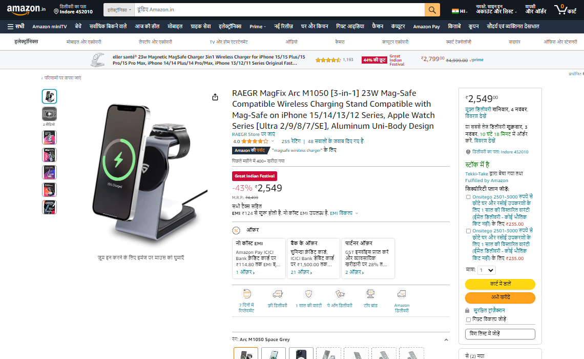Open ग्राहक सेवा in the navigation

pos(201,27)
